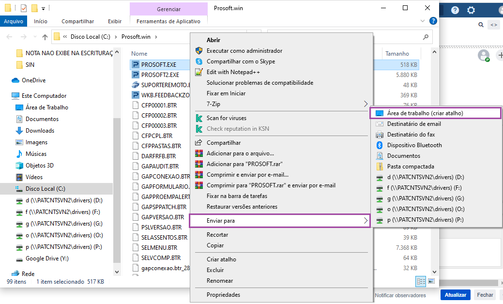Switch to large icons view in status bar
503x304 pixels.
[431, 281]
